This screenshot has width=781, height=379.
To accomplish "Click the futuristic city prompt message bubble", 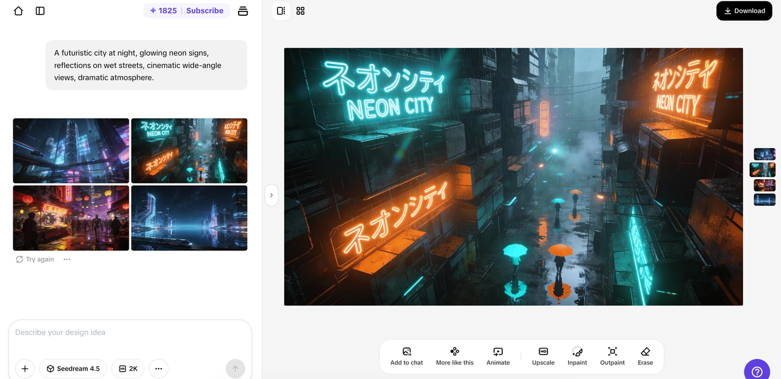I will coord(146,65).
